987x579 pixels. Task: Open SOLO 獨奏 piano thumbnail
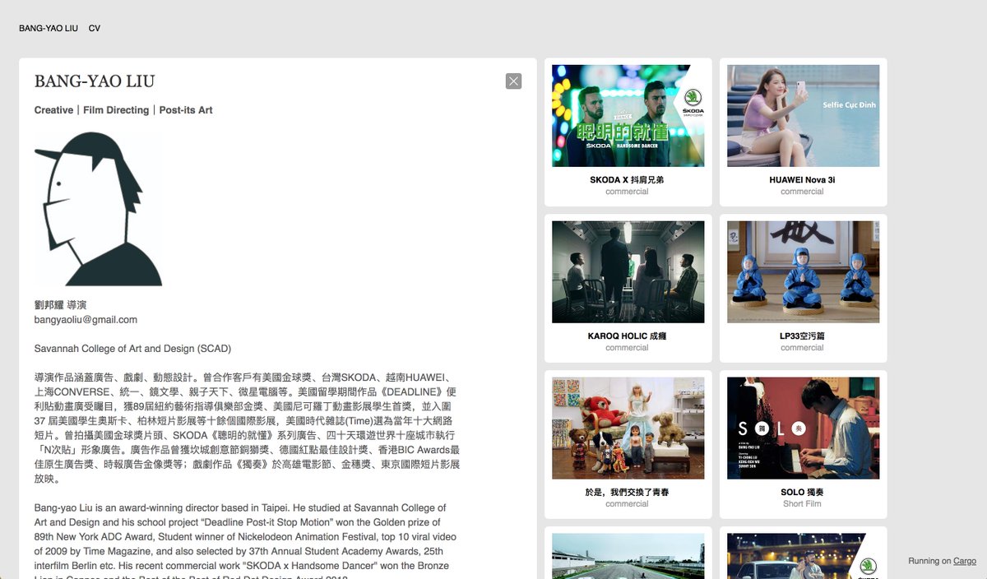click(x=803, y=428)
